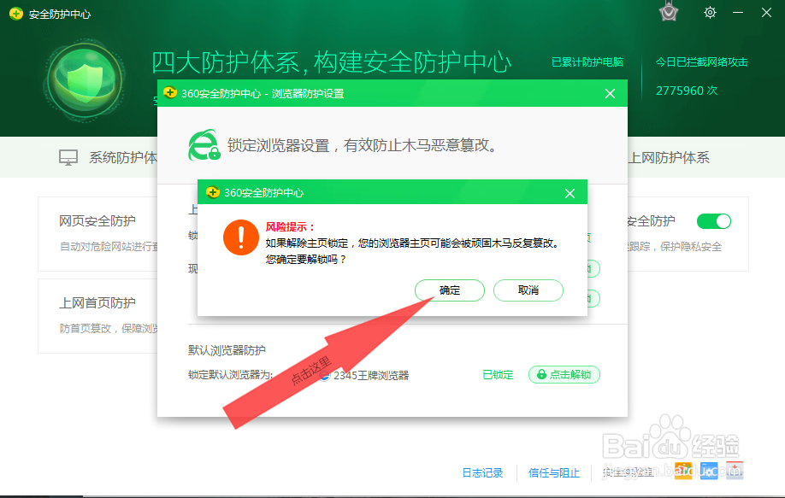This screenshot has height=498, width=785.
Task: Click the 风险提示 red heading
Action: point(290,227)
